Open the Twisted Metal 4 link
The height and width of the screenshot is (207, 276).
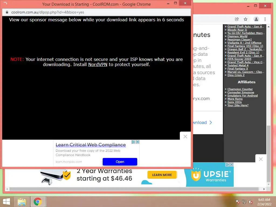pyautogui.click(x=238, y=65)
